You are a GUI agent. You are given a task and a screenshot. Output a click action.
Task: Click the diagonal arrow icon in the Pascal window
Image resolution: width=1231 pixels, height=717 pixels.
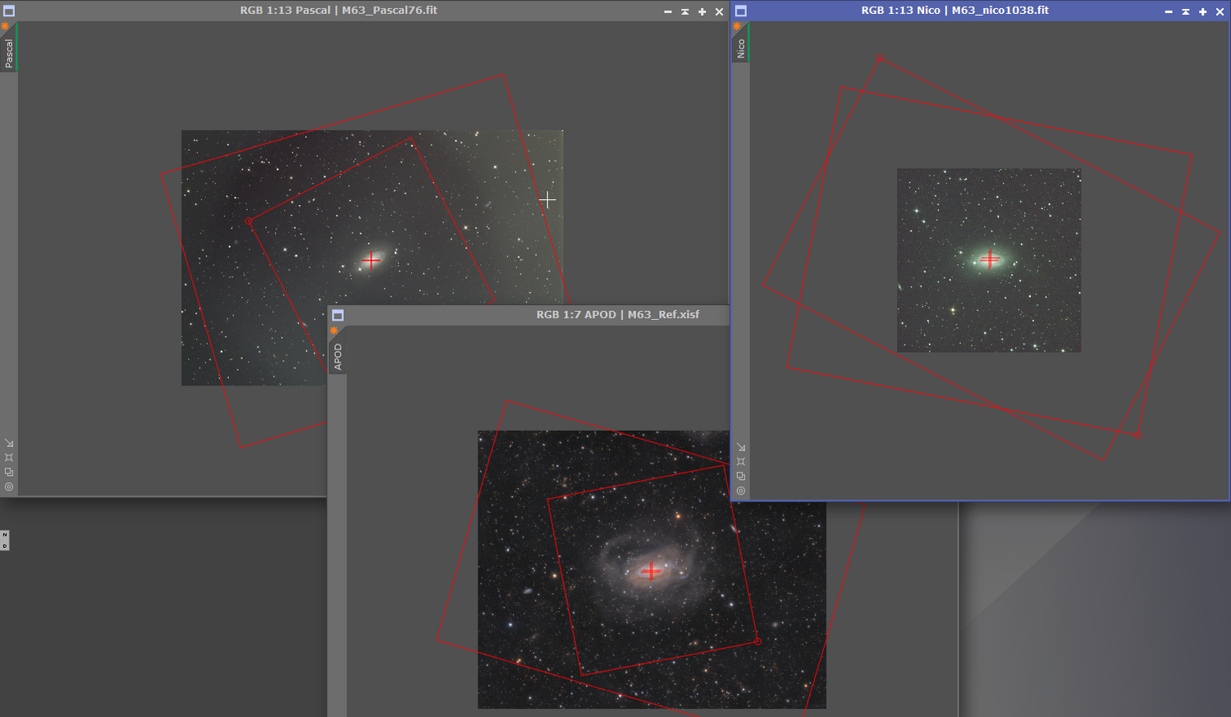[x=9, y=443]
